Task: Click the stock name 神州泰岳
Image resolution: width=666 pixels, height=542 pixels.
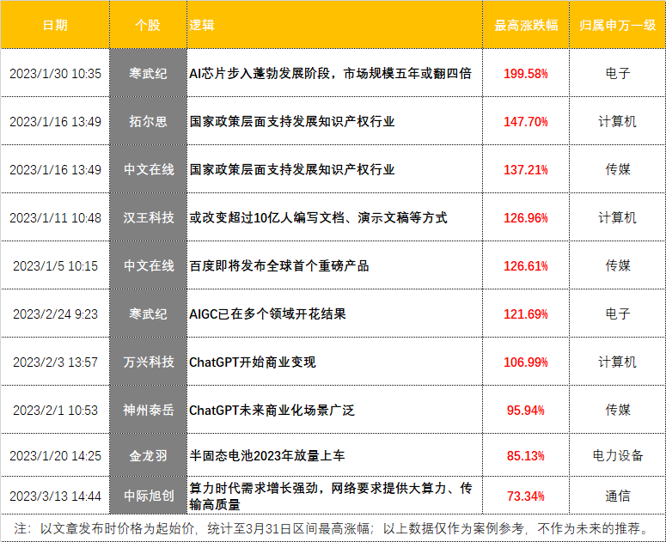Action: (x=149, y=411)
